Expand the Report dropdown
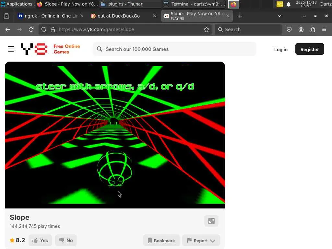Image resolution: width=332 pixels, height=249 pixels. [x=201, y=241]
